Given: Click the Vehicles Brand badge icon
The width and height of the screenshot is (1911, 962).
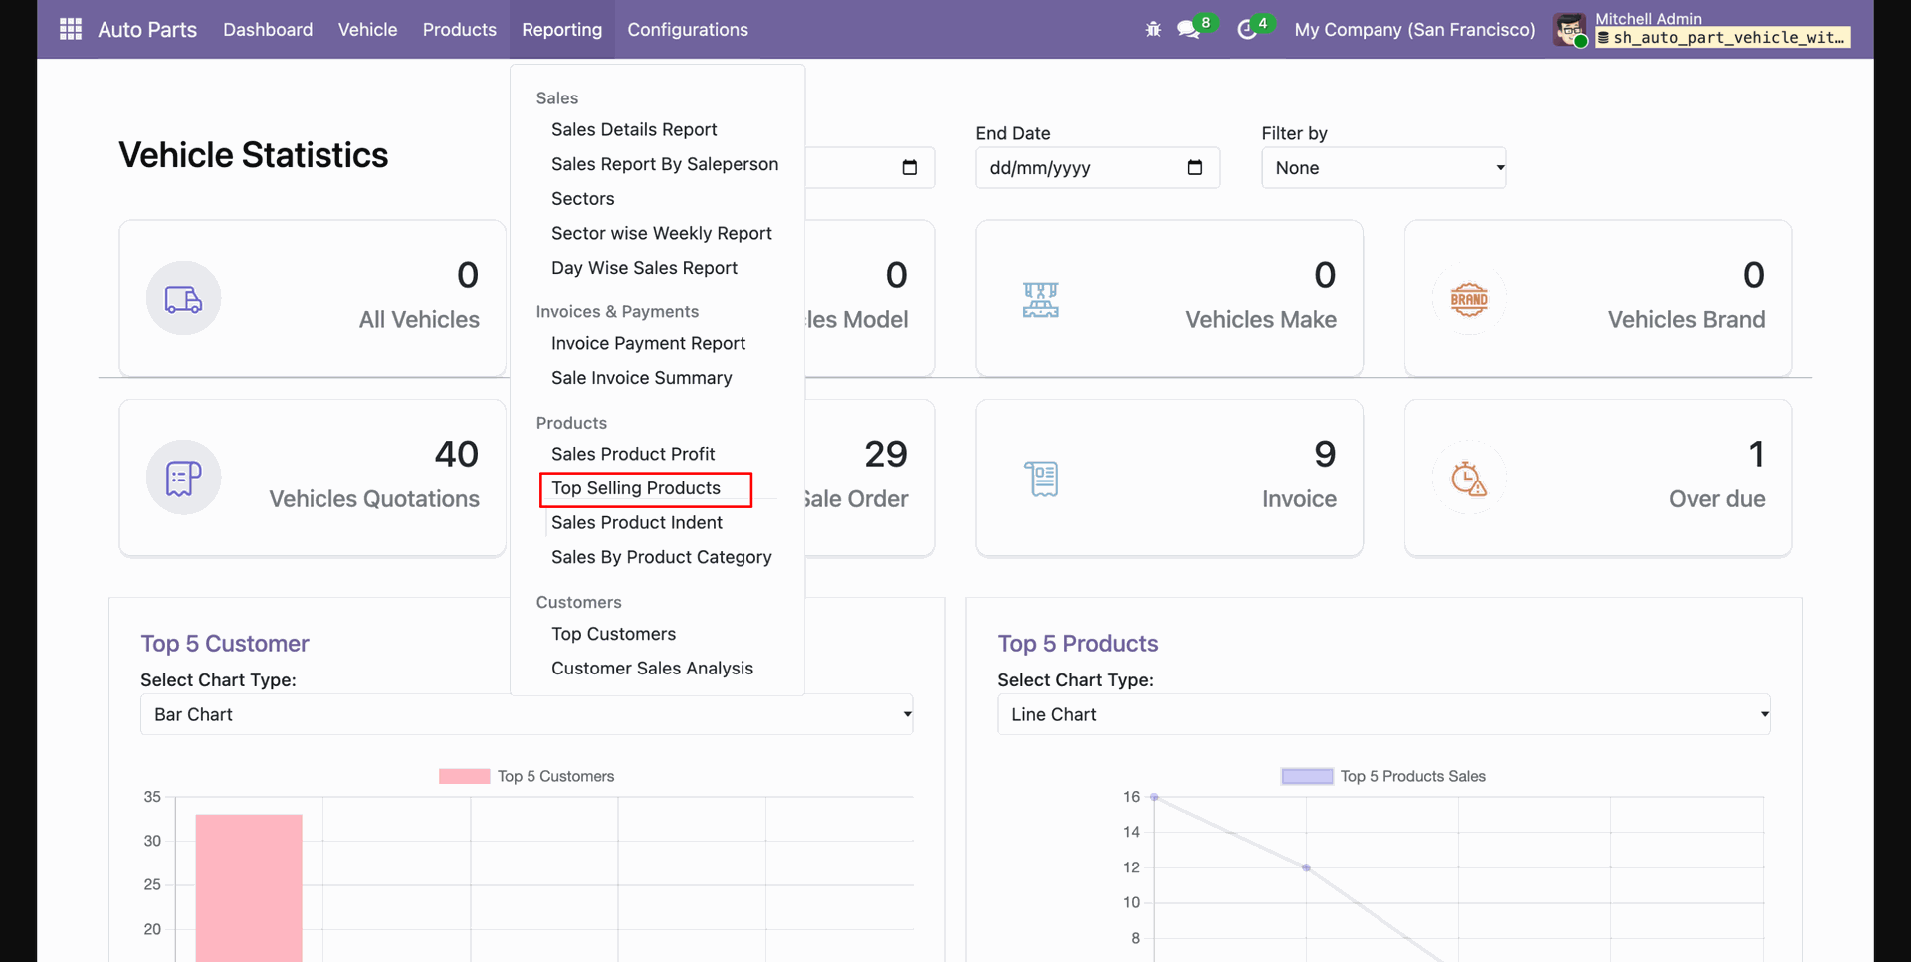Looking at the screenshot, I should point(1469,298).
